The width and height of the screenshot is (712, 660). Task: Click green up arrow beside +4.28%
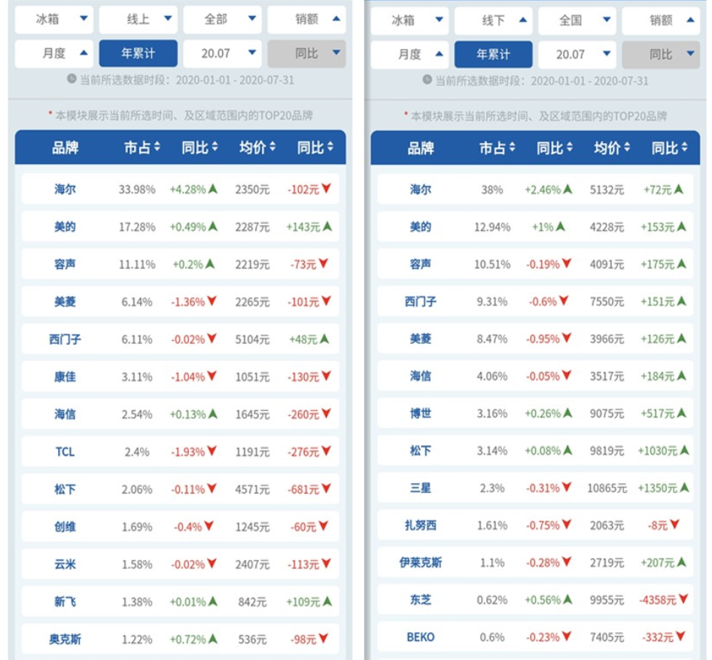212,188
